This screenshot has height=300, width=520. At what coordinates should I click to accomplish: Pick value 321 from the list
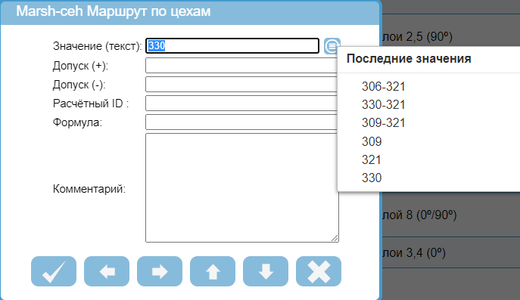pos(372,159)
